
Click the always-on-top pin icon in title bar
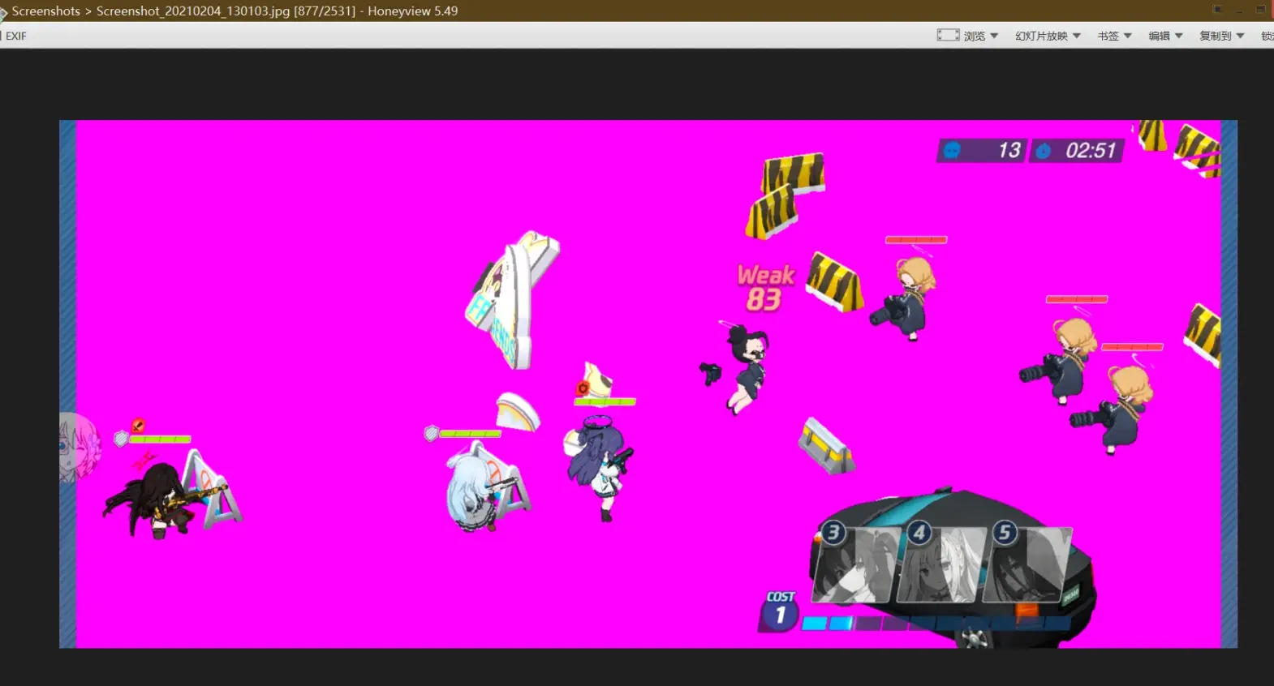[1217, 10]
